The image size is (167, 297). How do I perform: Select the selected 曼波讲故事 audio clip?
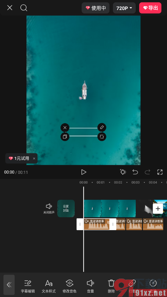97,224
